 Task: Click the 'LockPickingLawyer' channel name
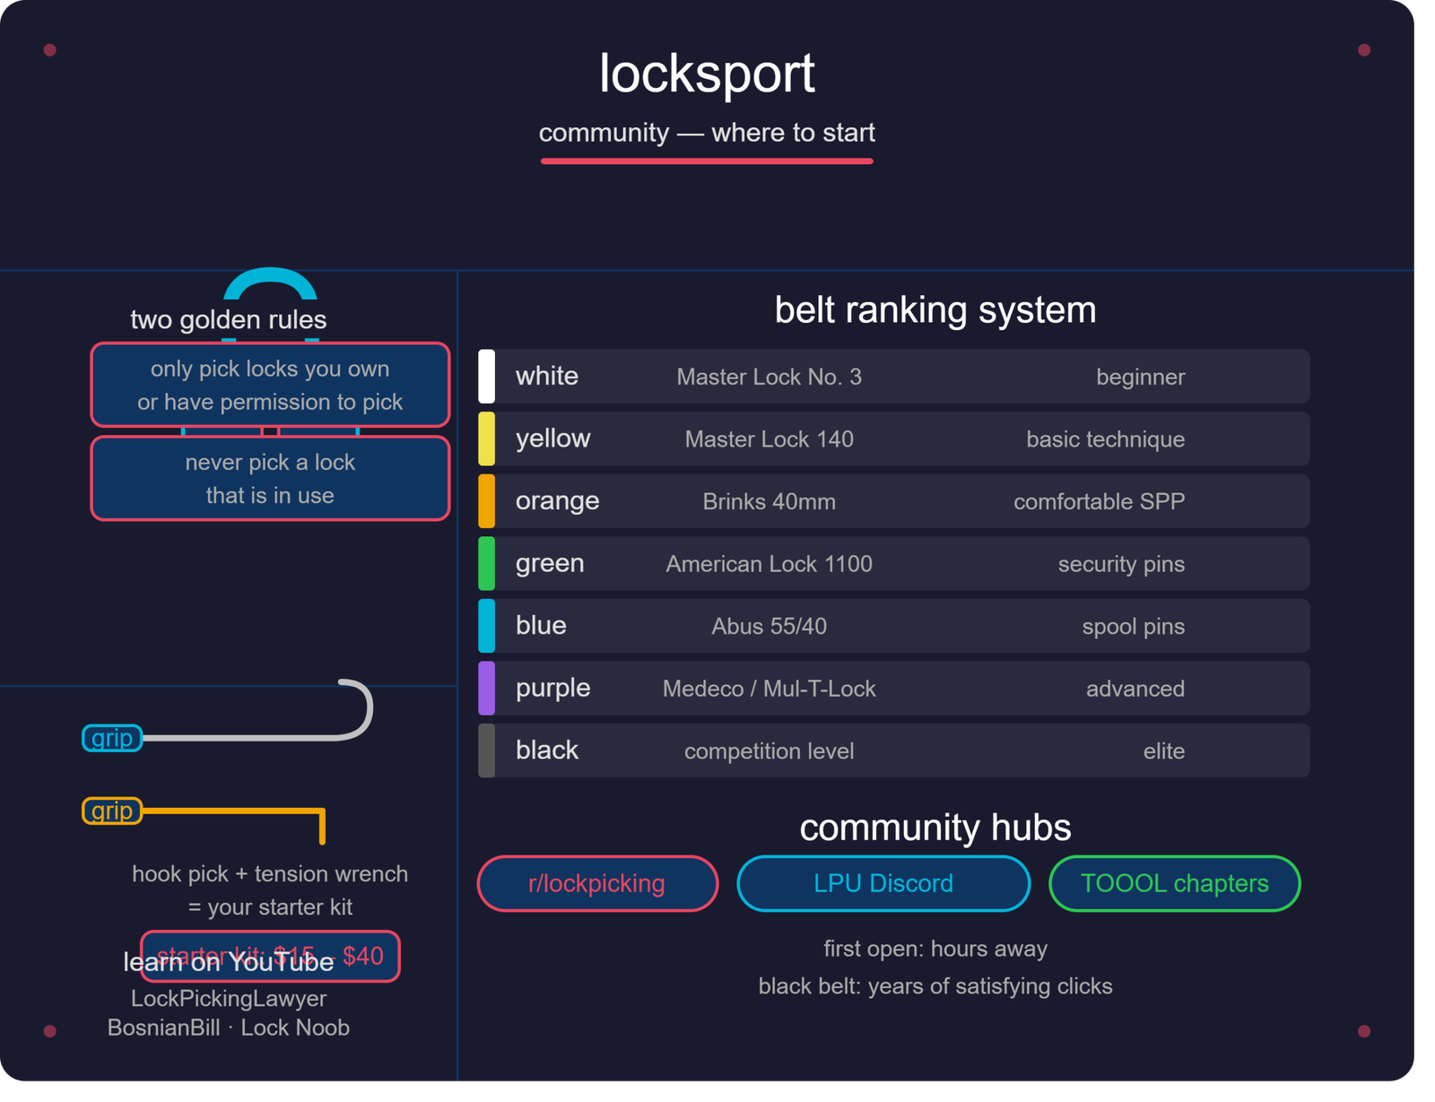(x=229, y=998)
